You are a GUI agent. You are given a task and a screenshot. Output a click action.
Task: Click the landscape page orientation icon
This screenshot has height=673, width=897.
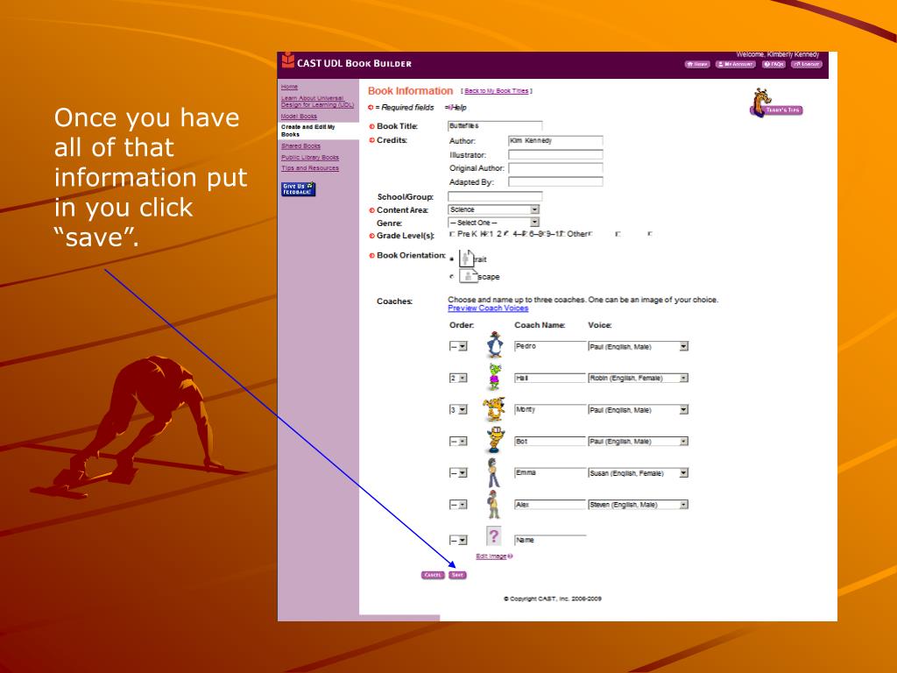(468, 276)
